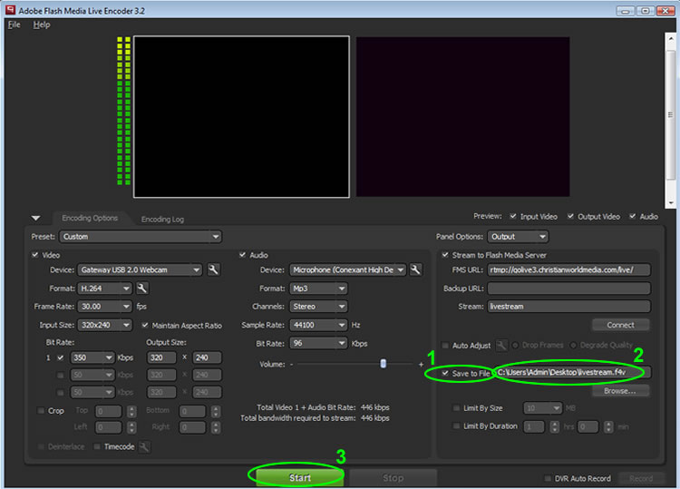Viewport: 680px width, 489px height.
Task: Toggle Output Video preview checkbox
Action: point(570,216)
